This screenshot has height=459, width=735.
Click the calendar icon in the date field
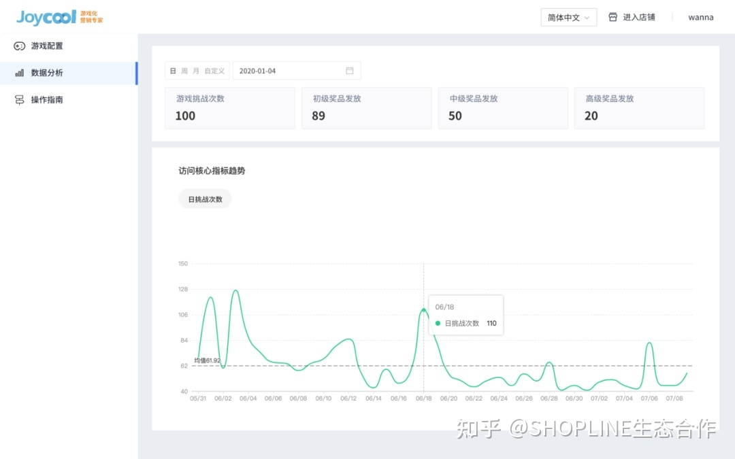(350, 71)
